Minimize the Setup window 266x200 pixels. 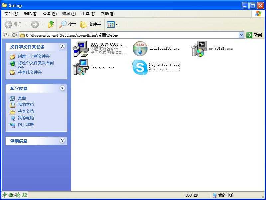point(245,6)
